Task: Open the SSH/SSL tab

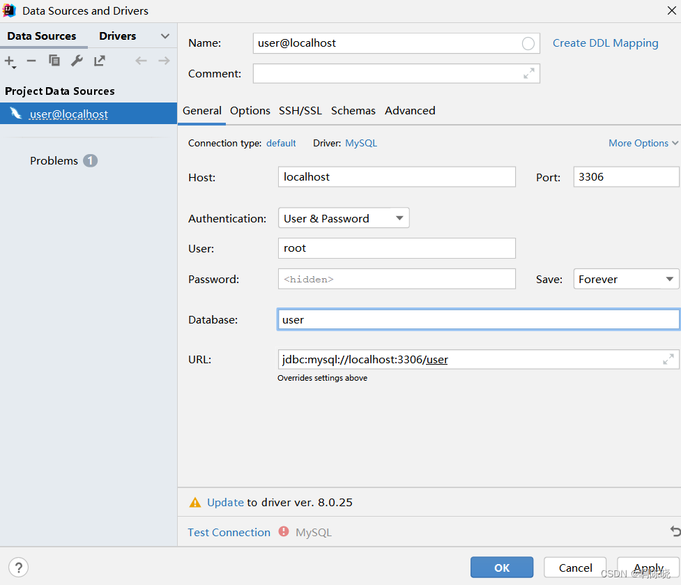Action: pos(300,111)
